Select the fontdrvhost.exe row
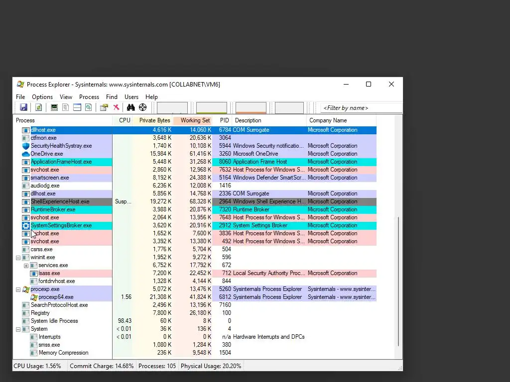The width and height of the screenshot is (510, 382). [195, 282]
